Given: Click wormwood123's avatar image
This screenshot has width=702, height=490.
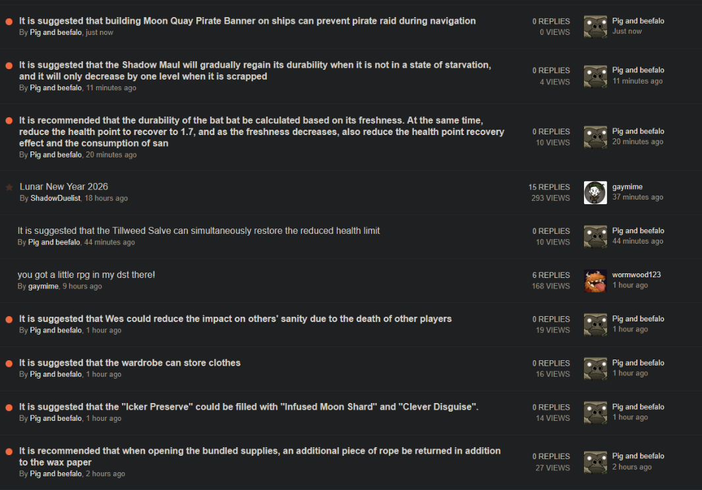Looking at the screenshot, I should click(x=595, y=281).
